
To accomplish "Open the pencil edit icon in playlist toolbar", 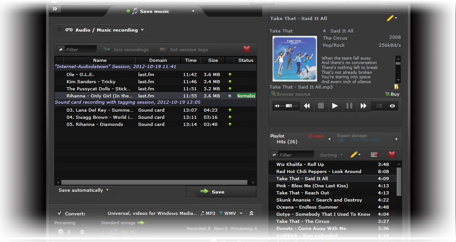I will coord(354,155).
